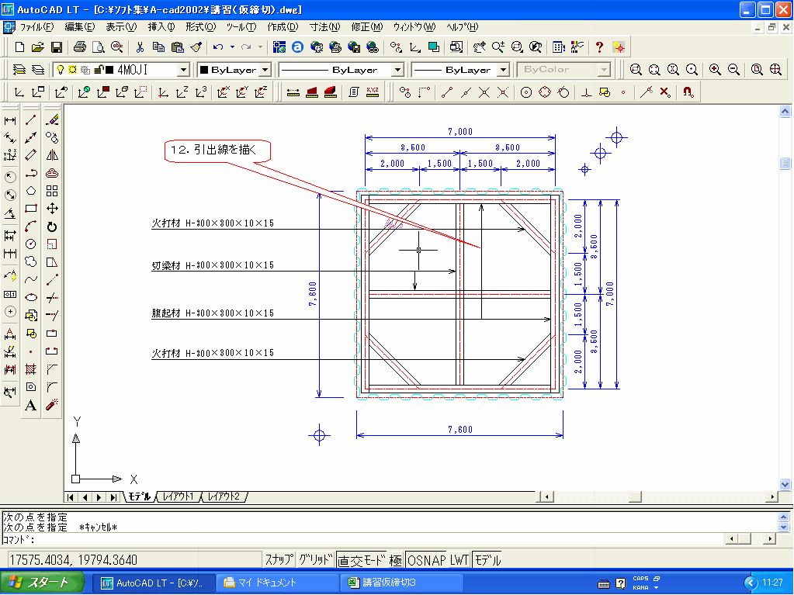Toggle the グリッド status button
Viewport: 794px width, 595px height.
(x=315, y=559)
